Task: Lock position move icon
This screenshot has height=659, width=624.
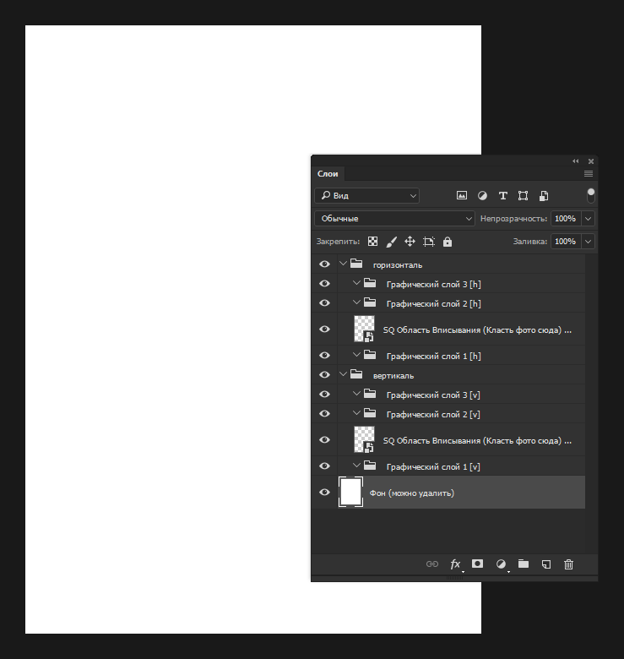Action: pyautogui.click(x=410, y=242)
